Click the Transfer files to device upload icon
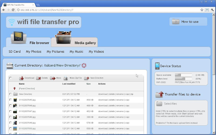This screenshot has width=216, height=135. coord(160,94)
